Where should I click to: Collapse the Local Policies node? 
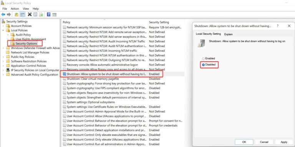[3, 30]
